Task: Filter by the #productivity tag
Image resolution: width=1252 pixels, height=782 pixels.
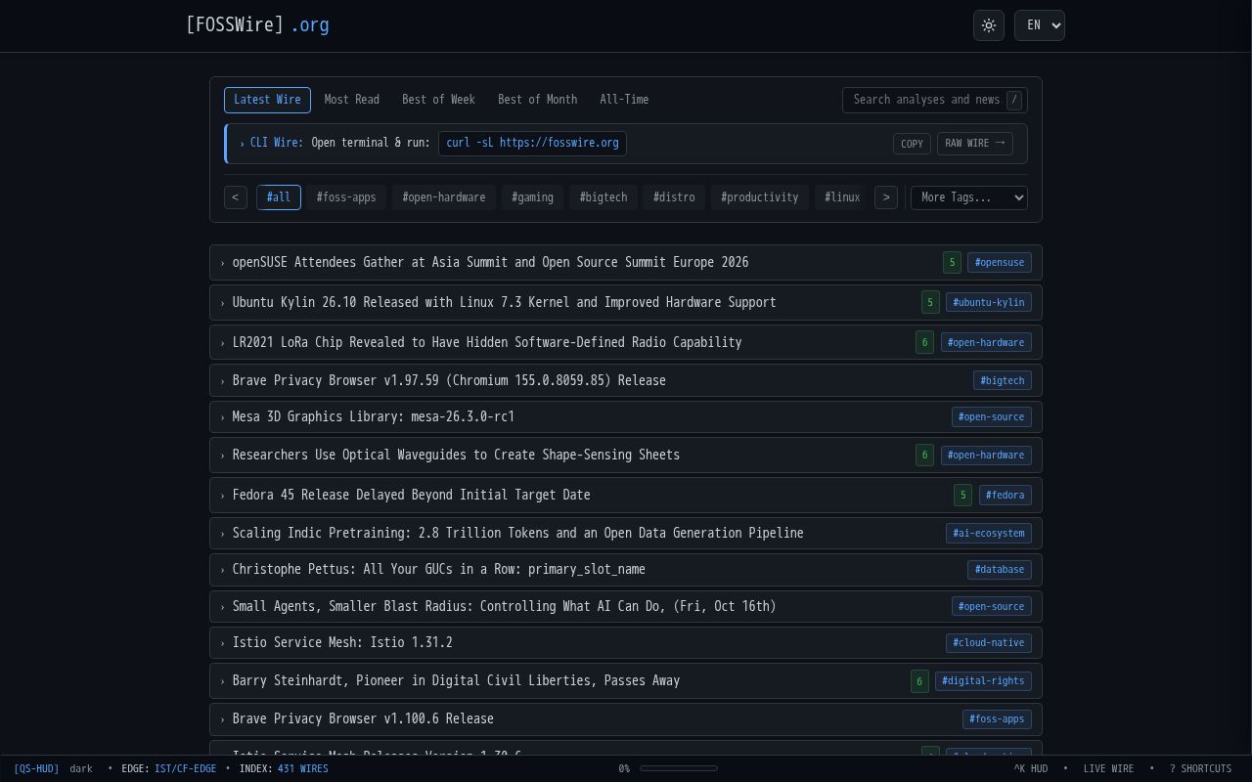Action: click(x=760, y=197)
